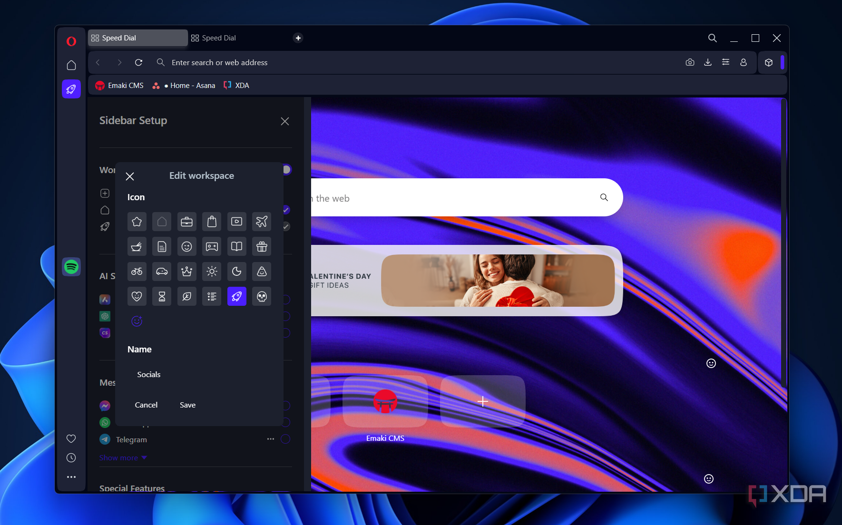The image size is (842, 525).
Task: Pick the open book workspace icon
Action: click(237, 246)
